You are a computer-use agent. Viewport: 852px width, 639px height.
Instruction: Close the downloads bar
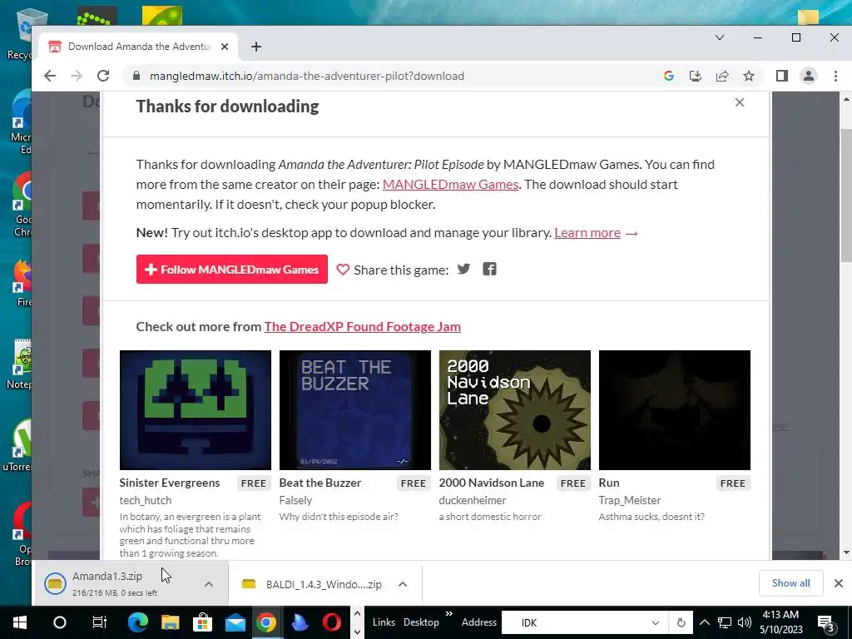(839, 583)
